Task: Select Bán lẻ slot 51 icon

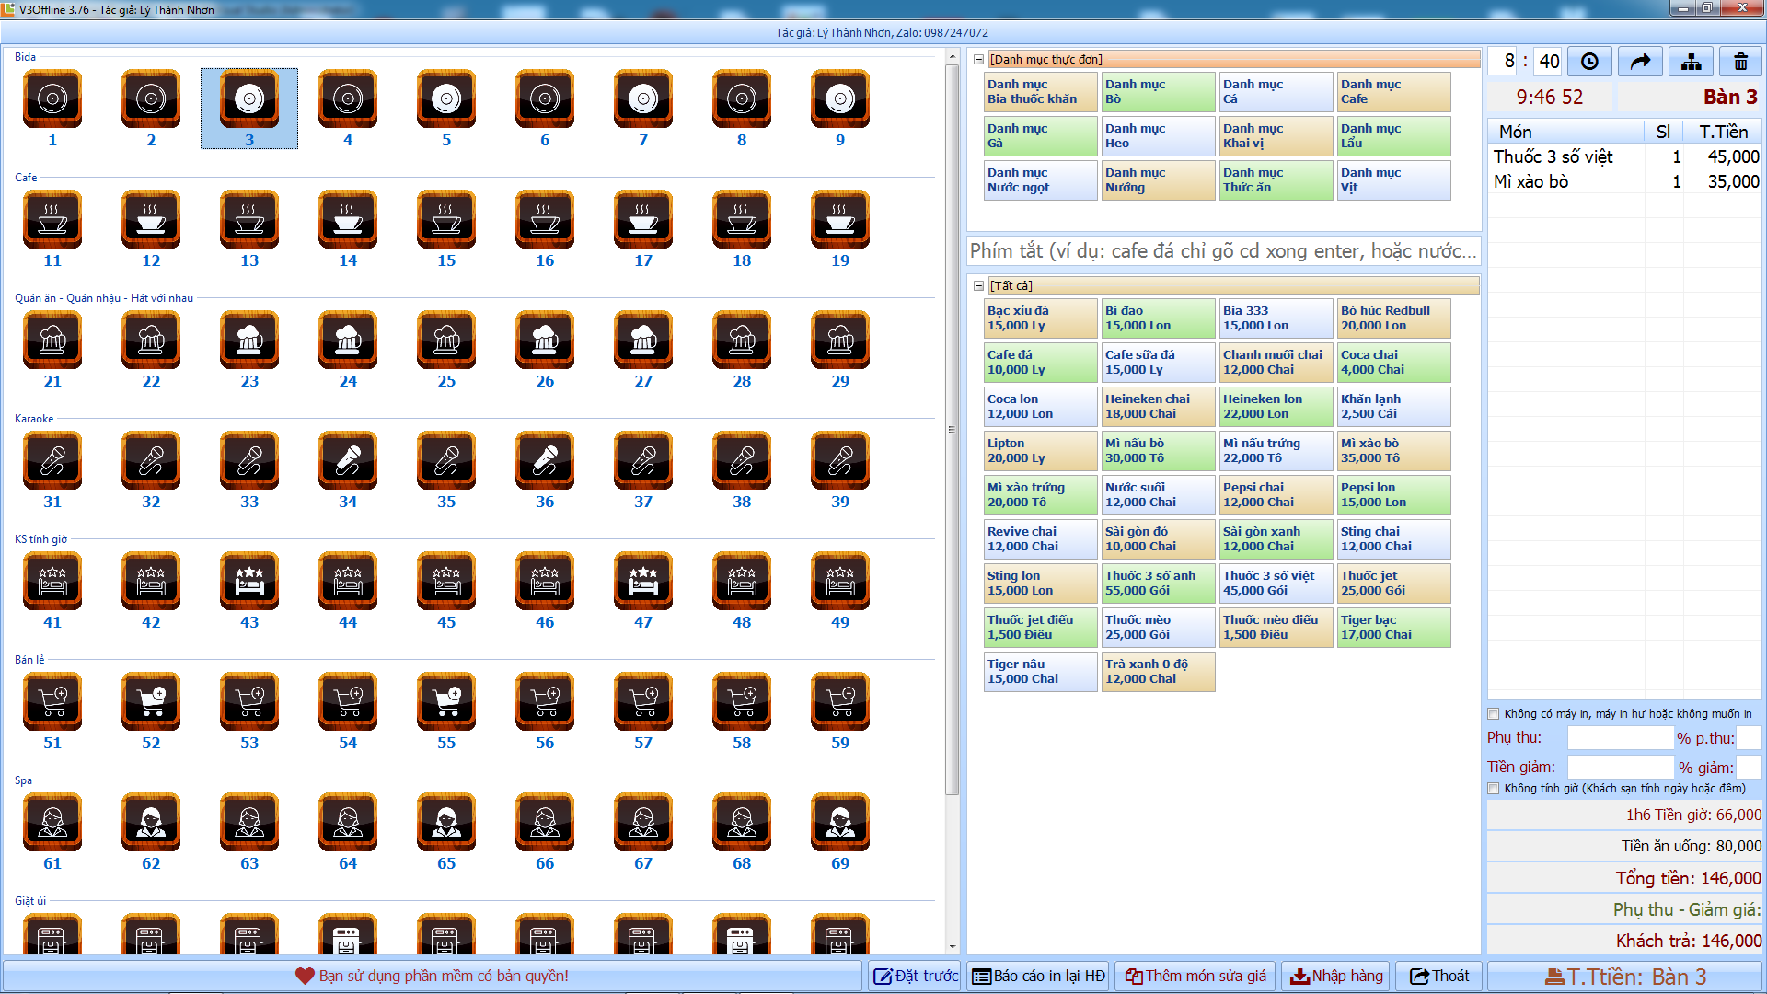Action: (x=54, y=703)
